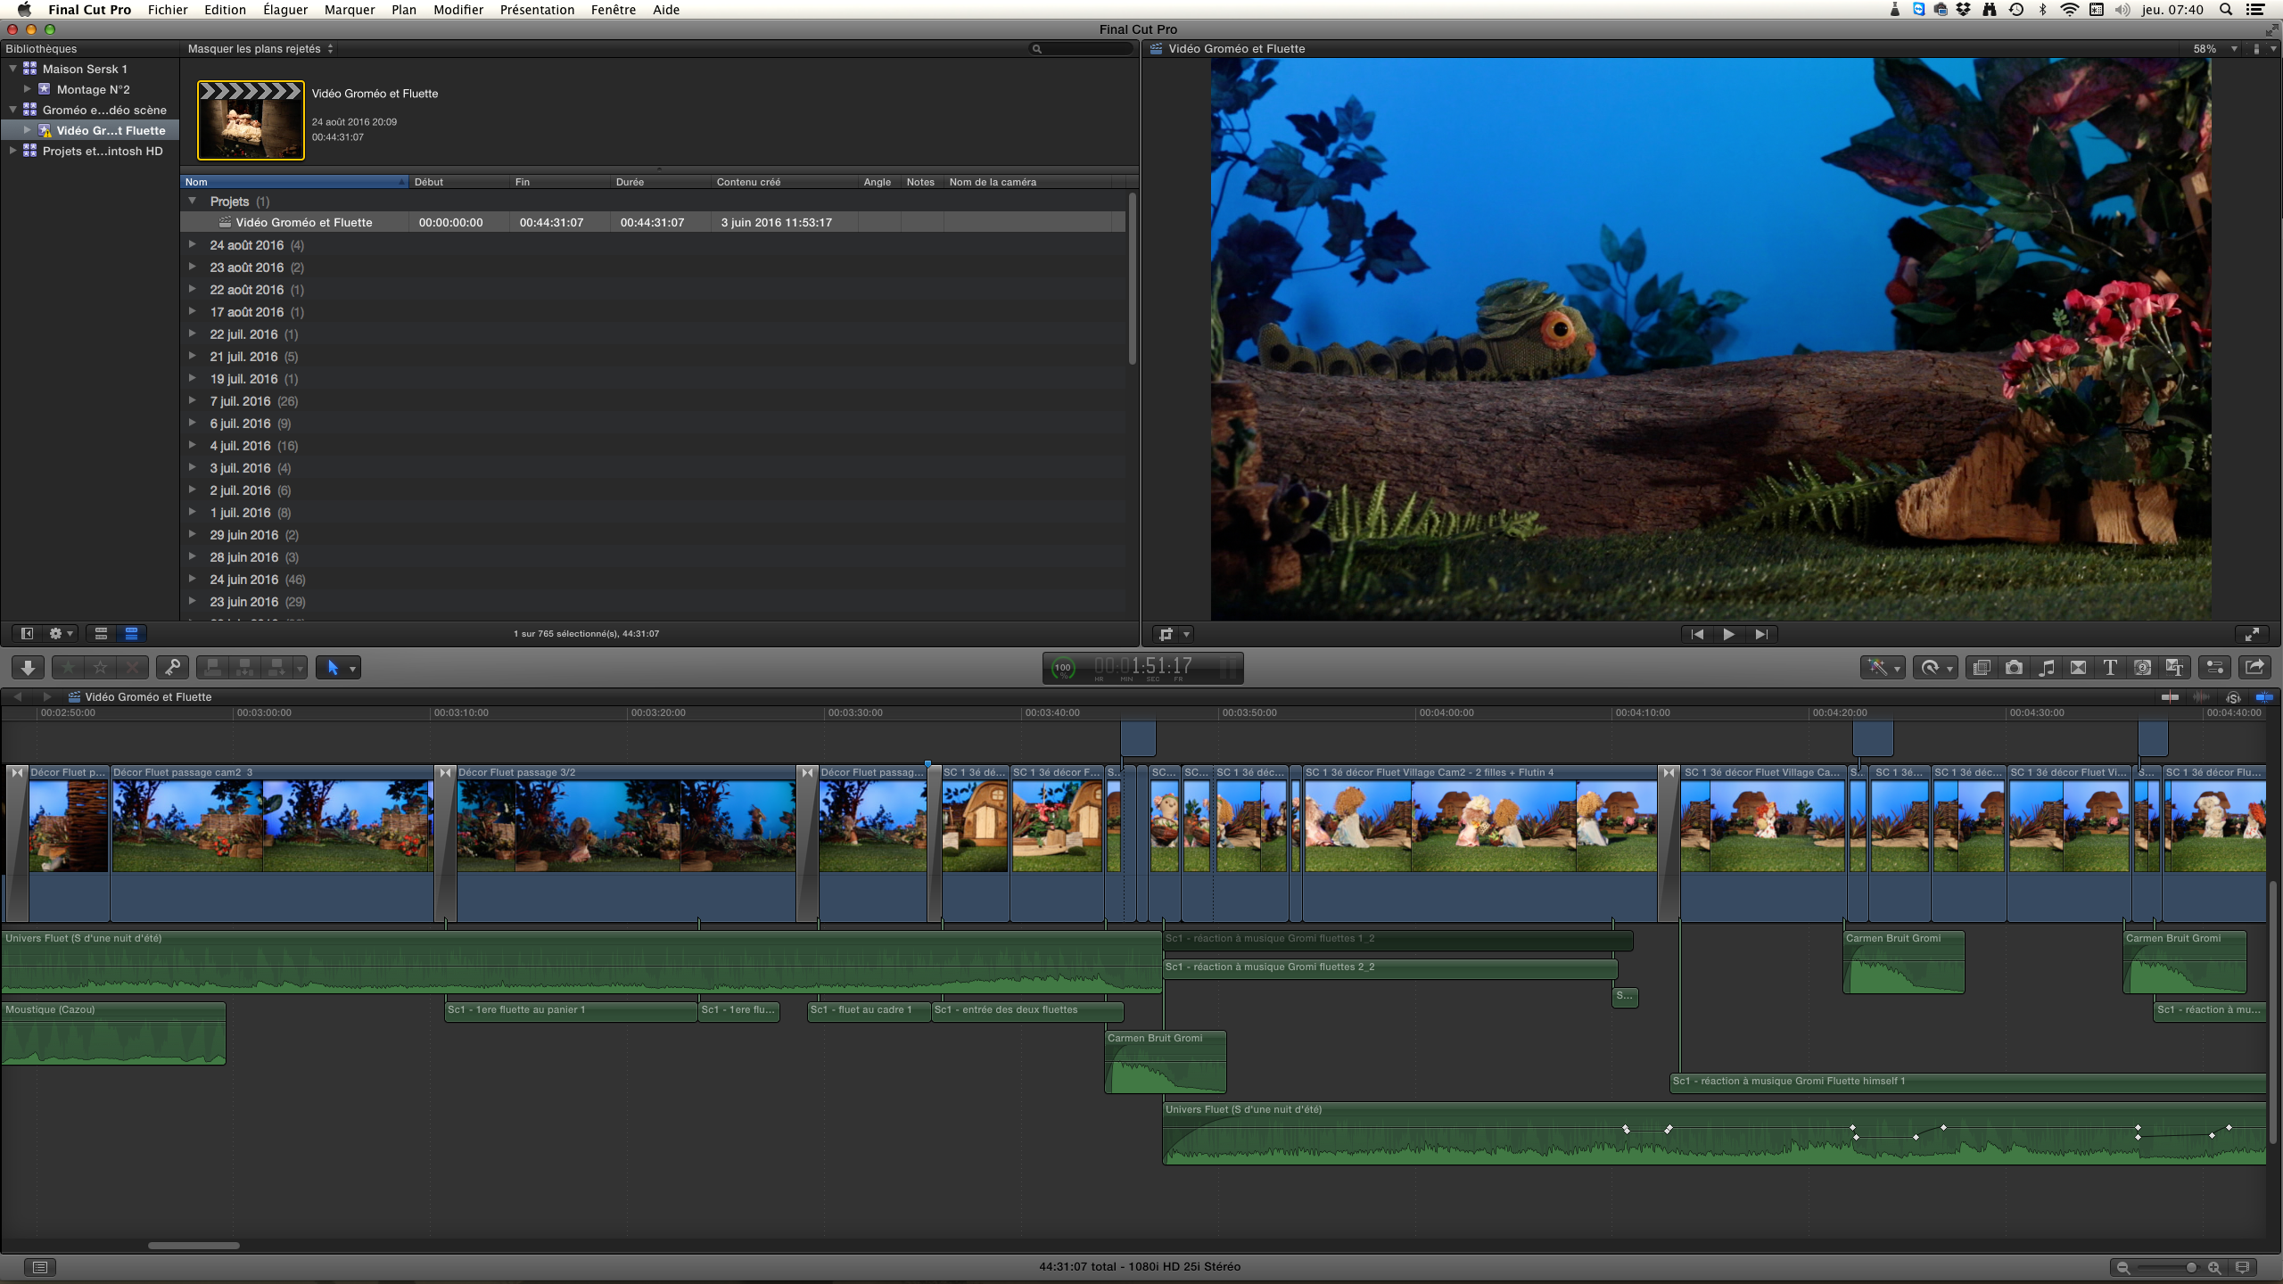
Task: Toggle timeline snapping
Action: point(2263,696)
